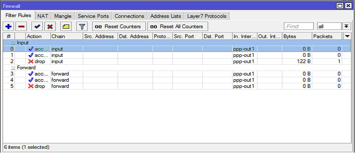
Task: Click 'forward' chain cell in rule 4
Action: click(66, 80)
